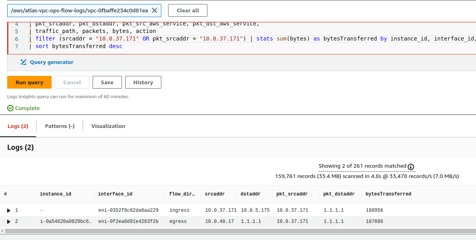This screenshot has height=240, width=476.
Task: Click into the query editor line 7
Action: 252,46
